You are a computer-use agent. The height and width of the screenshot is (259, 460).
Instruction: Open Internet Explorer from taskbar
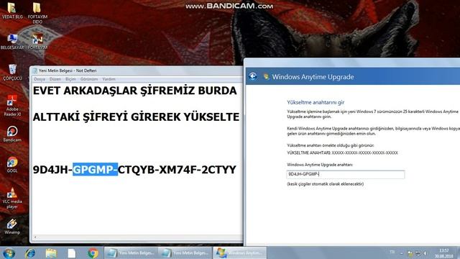tap(30, 253)
